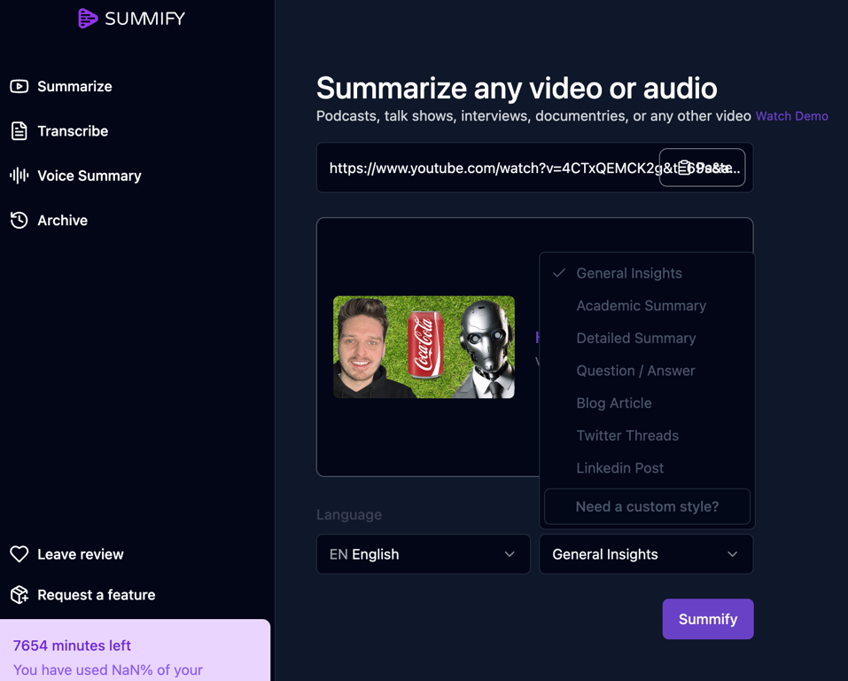Click the Coca-Cola video thumbnail
This screenshot has width=848, height=681.
(x=424, y=347)
